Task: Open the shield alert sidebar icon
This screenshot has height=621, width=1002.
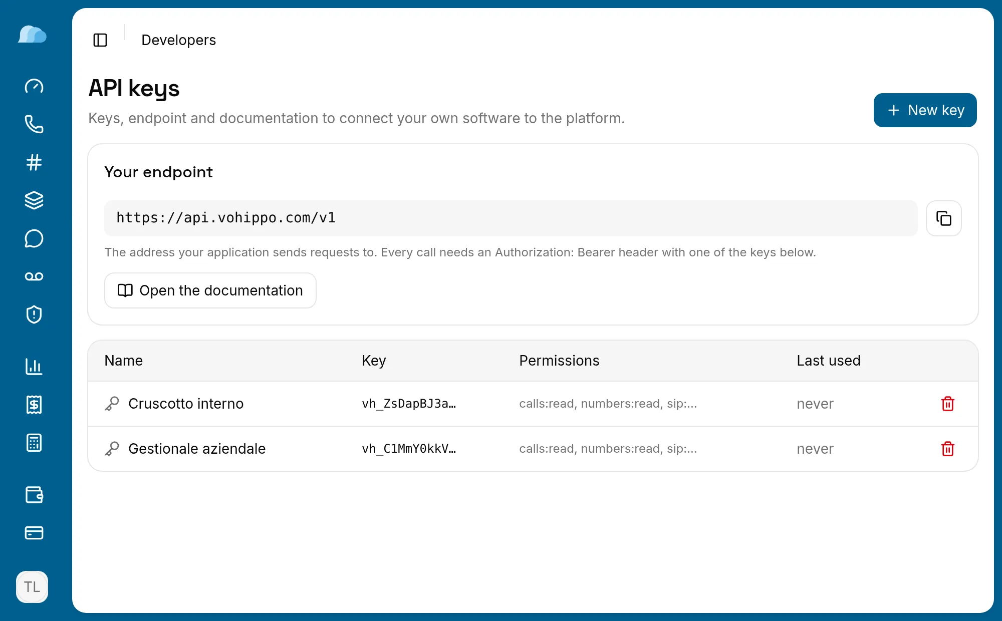Action: pyautogui.click(x=34, y=315)
